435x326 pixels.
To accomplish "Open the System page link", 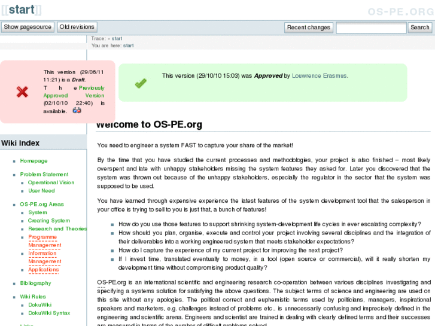I will (38, 212).
